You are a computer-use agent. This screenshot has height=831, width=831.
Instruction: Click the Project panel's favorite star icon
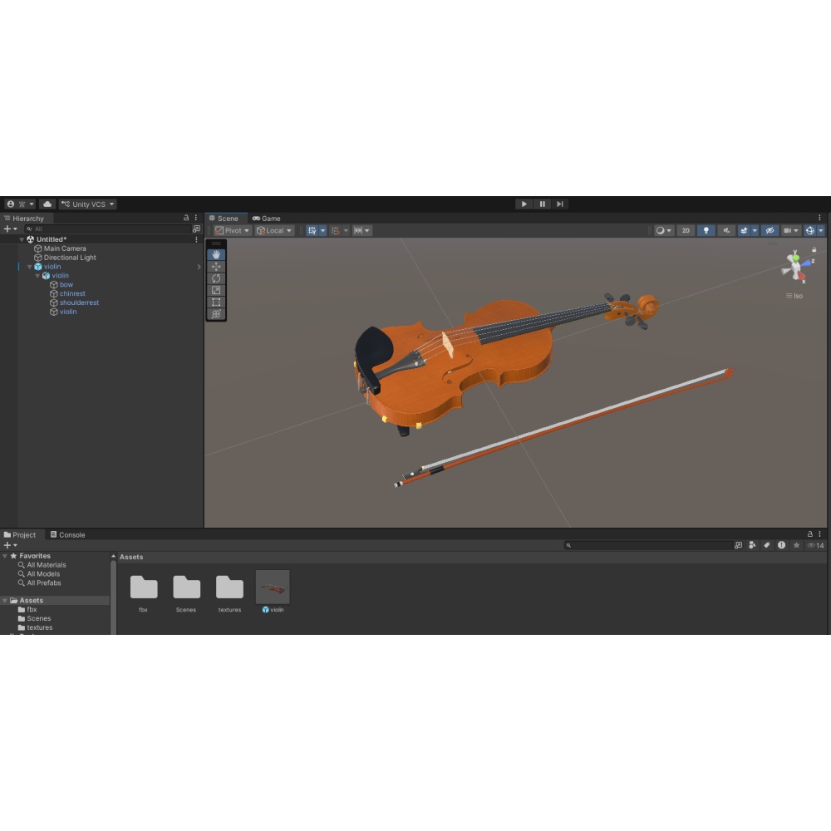click(x=796, y=545)
